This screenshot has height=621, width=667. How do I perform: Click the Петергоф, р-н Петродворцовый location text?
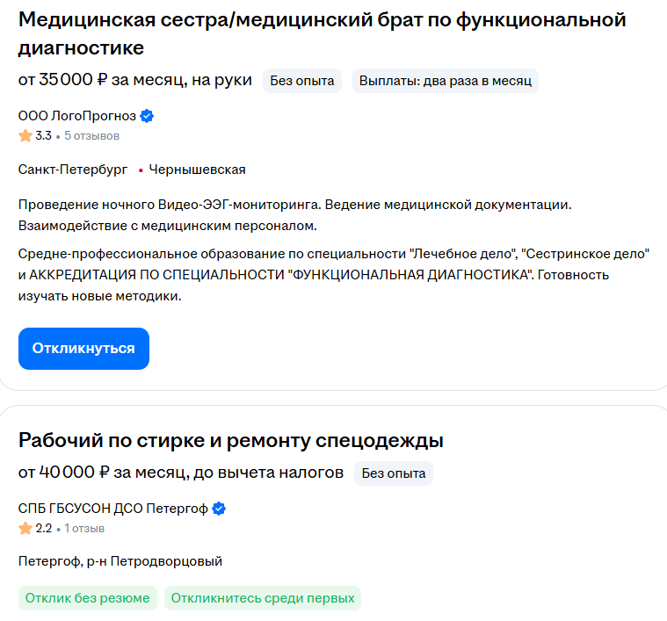pos(120,561)
